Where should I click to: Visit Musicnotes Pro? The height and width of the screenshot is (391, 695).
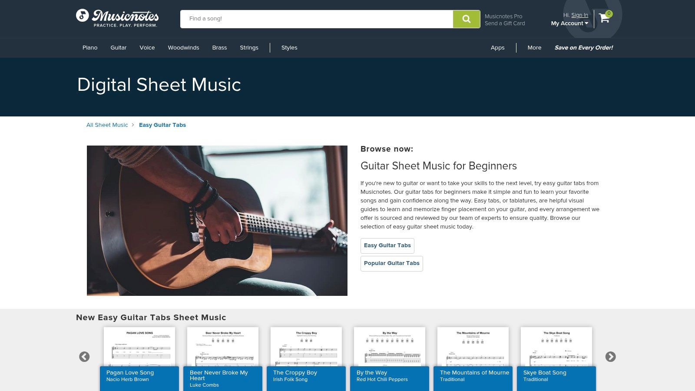pos(503,16)
